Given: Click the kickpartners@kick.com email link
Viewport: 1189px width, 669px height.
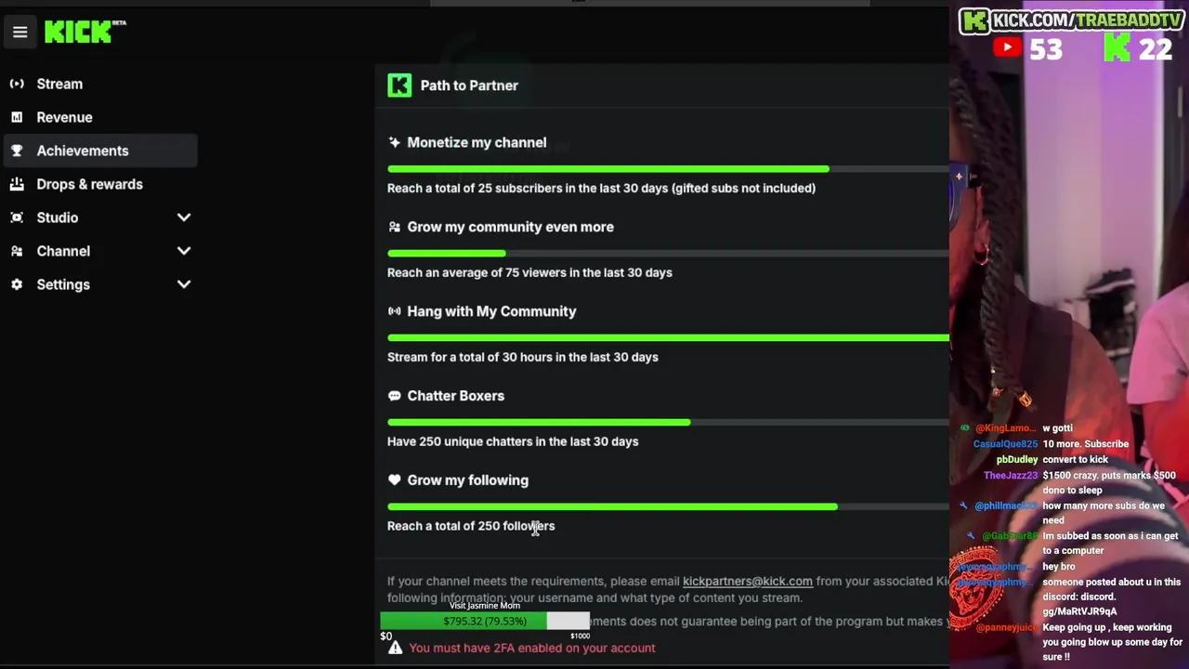Looking at the screenshot, I should click(x=747, y=581).
